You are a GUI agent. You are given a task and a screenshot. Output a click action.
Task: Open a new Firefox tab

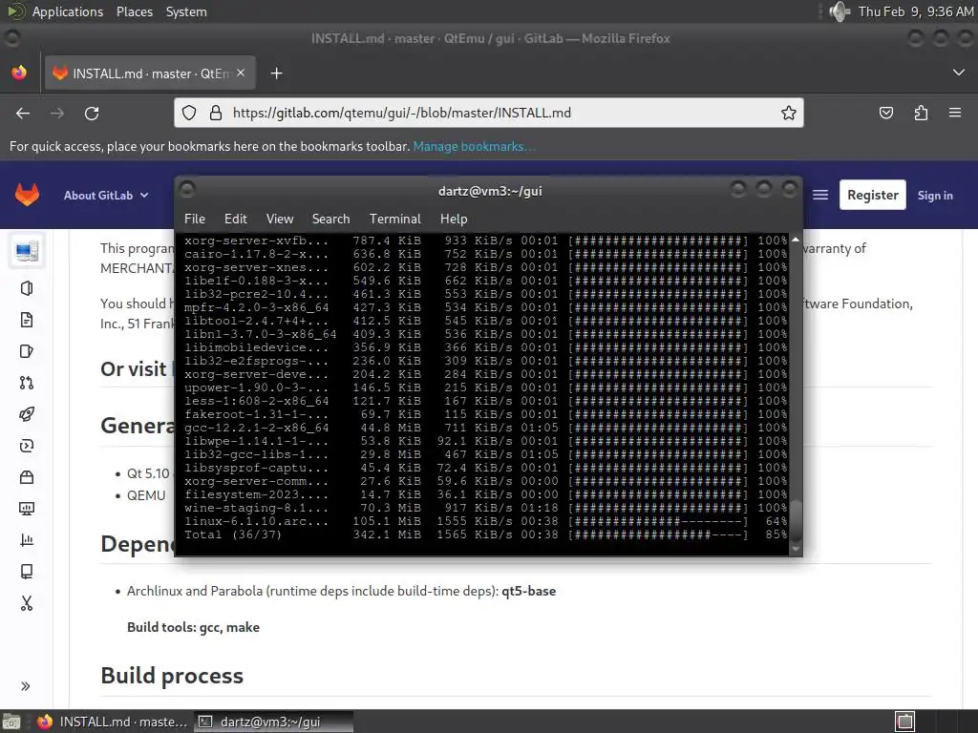click(x=276, y=73)
